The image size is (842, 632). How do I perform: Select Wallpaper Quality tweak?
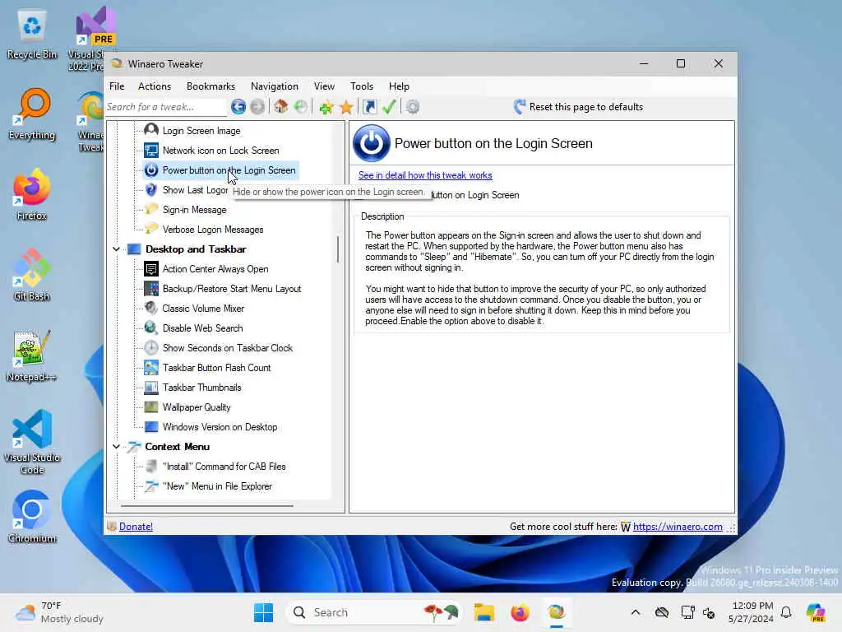[187, 407]
